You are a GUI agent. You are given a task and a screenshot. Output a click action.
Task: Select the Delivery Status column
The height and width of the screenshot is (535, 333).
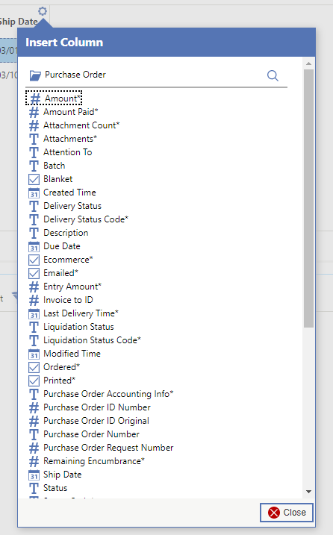pyautogui.click(x=72, y=206)
